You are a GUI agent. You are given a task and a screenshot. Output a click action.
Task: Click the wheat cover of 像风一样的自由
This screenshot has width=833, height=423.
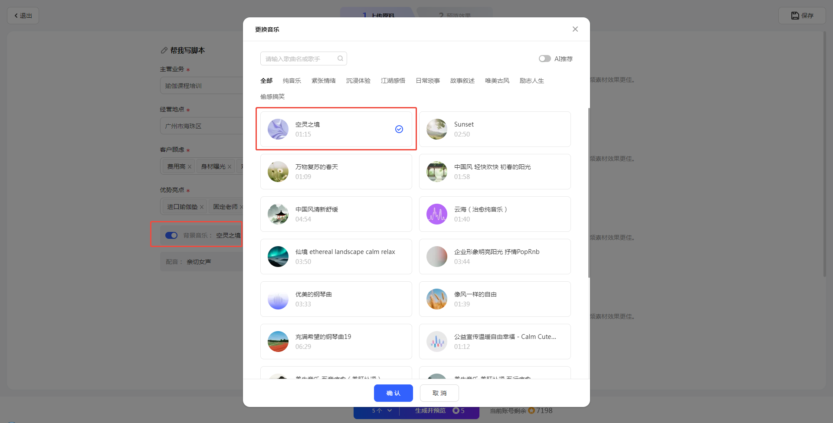click(437, 299)
